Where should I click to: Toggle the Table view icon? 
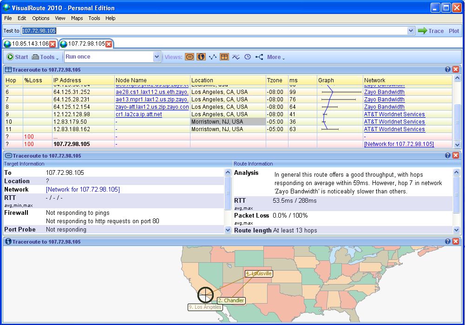point(224,57)
